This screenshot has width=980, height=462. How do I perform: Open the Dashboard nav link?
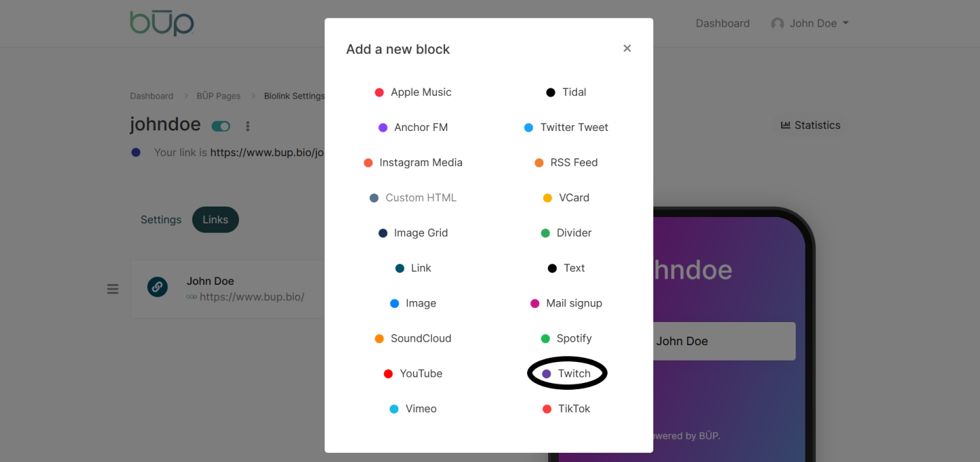723,23
